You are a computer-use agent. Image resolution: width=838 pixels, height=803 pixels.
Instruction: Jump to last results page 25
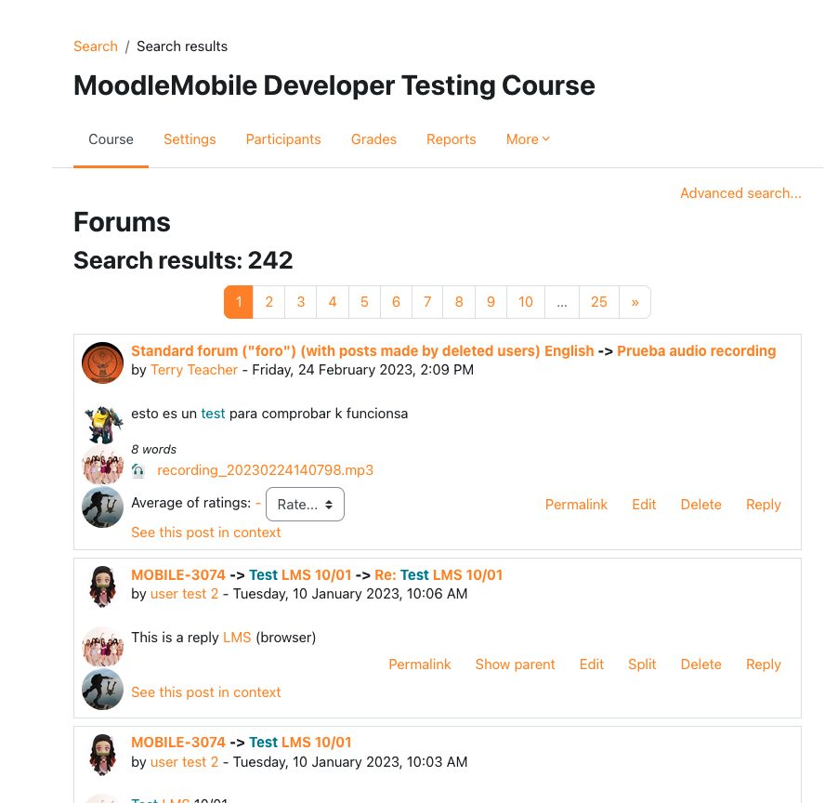point(599,302)
